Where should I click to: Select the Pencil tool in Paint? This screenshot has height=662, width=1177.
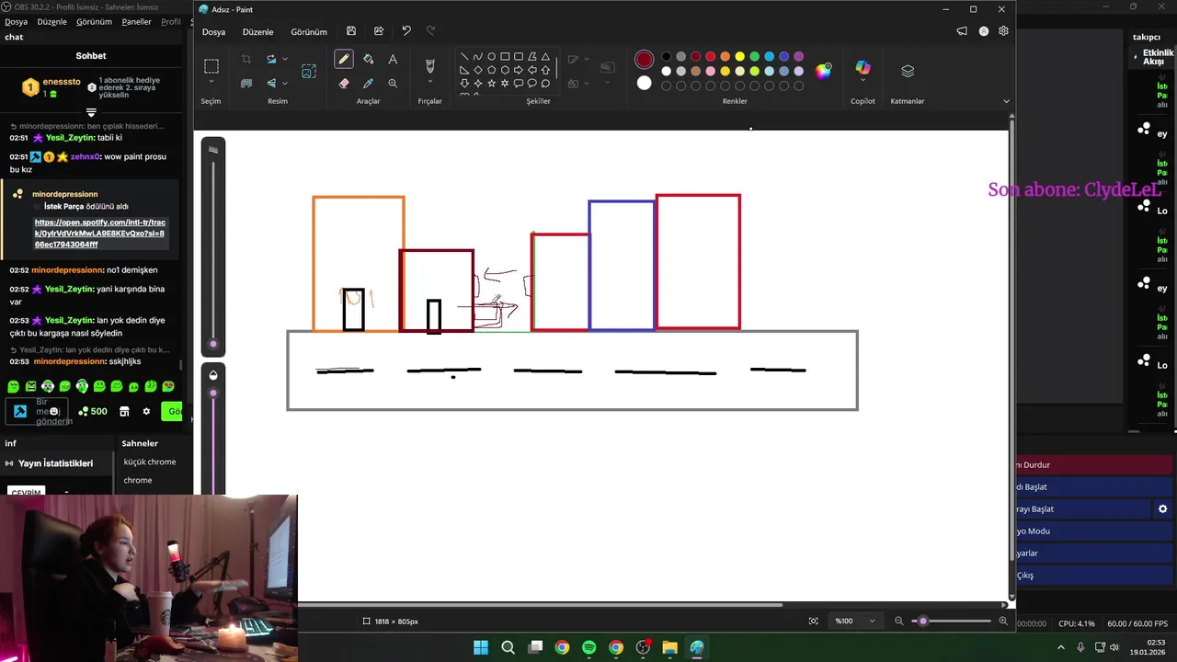pos(343,59)
